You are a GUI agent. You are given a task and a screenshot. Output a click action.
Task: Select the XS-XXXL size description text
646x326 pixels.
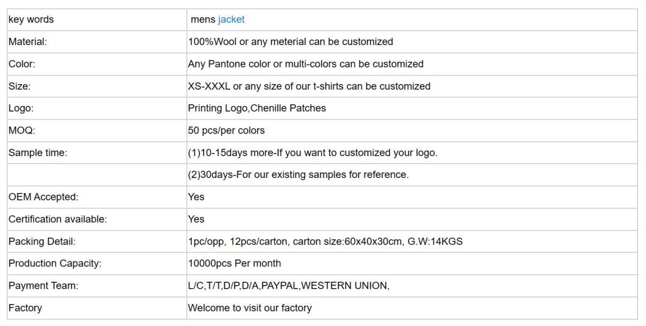pyautogui.click(x=309, y=86)
